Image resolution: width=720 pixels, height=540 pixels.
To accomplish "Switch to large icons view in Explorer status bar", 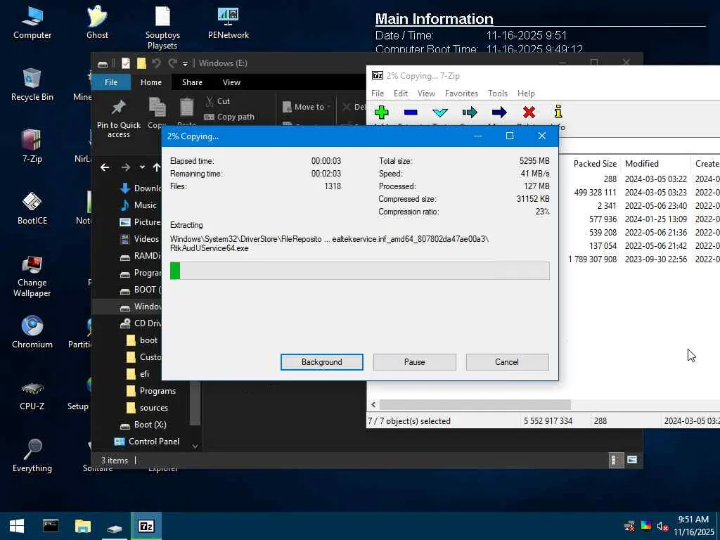I will pyautogui.click(x=632, y=460).
